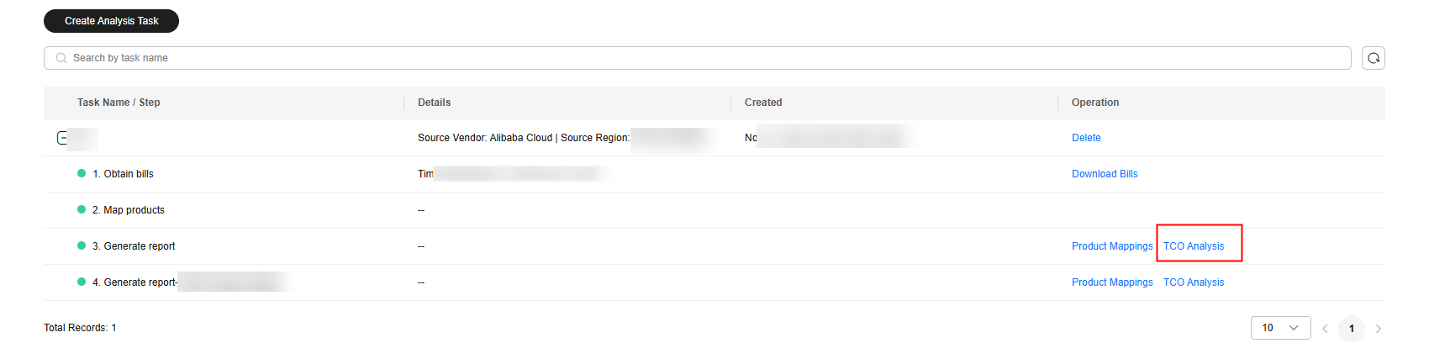This screenshot has height=364, width=1450.
Task: Click the Obtain bills green status dot
Action: pyautogui.click(x=82, y=173)
